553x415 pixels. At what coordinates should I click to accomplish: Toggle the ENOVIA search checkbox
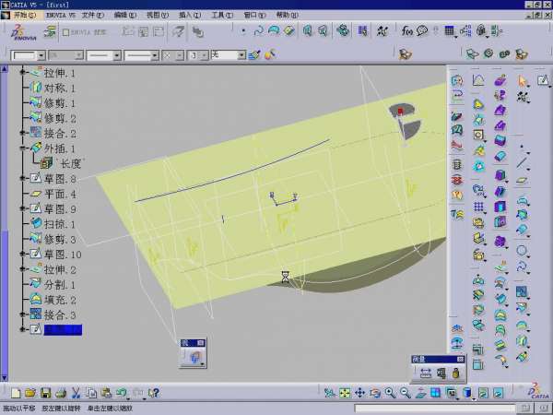tap(65, 32)
